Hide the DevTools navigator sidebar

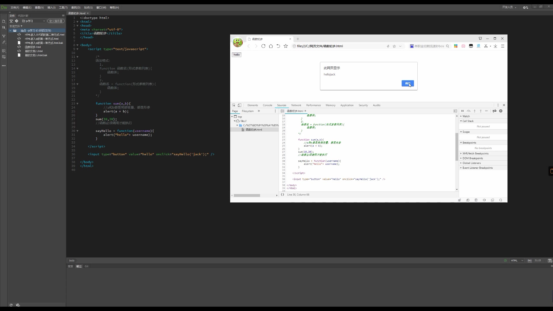click(x=283, y=111)
